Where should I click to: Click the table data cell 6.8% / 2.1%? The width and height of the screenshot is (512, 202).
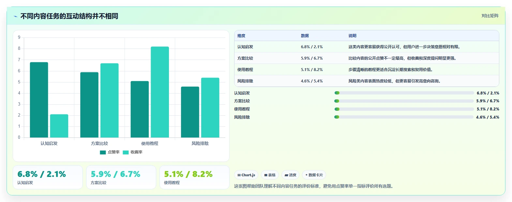[x=312, y=47]
